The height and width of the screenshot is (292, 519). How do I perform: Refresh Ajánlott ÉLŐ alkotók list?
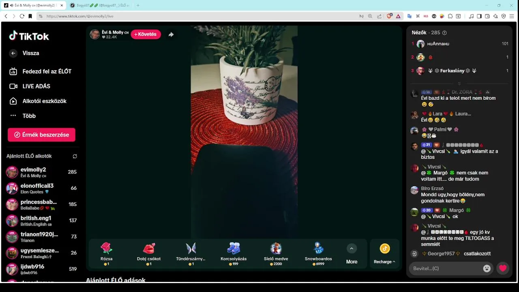(75, 156)
